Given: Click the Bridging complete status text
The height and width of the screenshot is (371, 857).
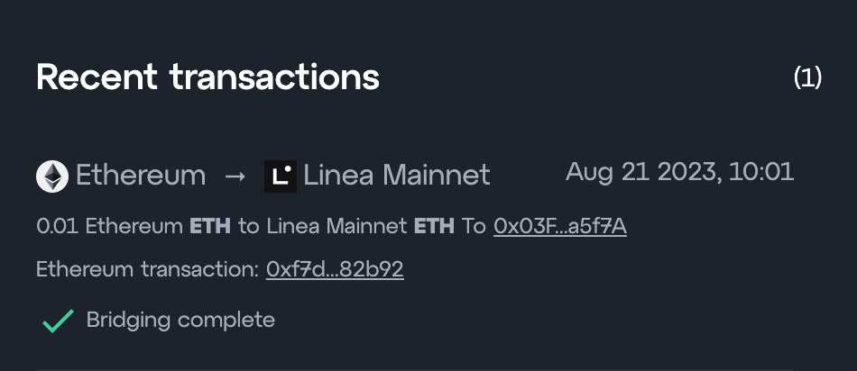Looking at the screenshot, I should [180, 320].
